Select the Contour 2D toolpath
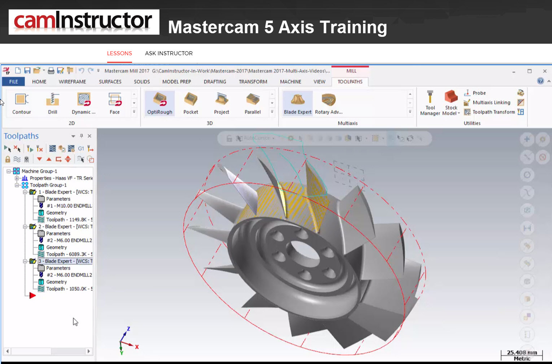 pos(21,103)
